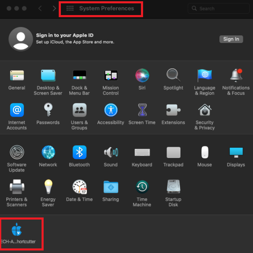
Task: Click the magnifier icon in Search
Action: [x=194, y=8]
